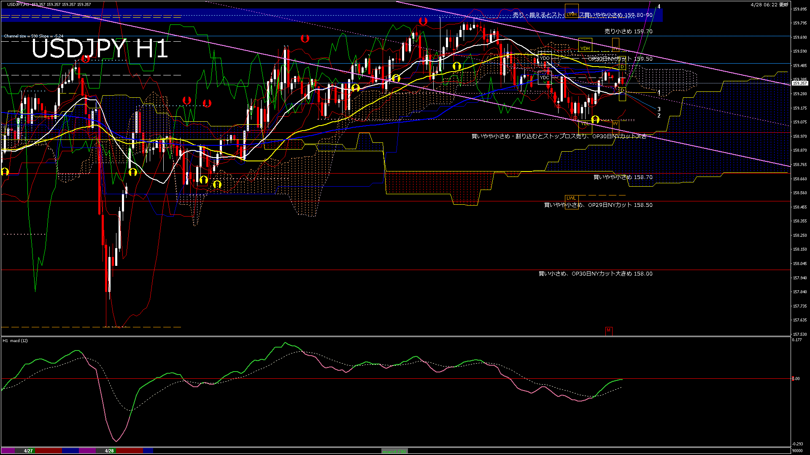Click the yellow up-arrow signal beside YDL

[x=595, y=120]
